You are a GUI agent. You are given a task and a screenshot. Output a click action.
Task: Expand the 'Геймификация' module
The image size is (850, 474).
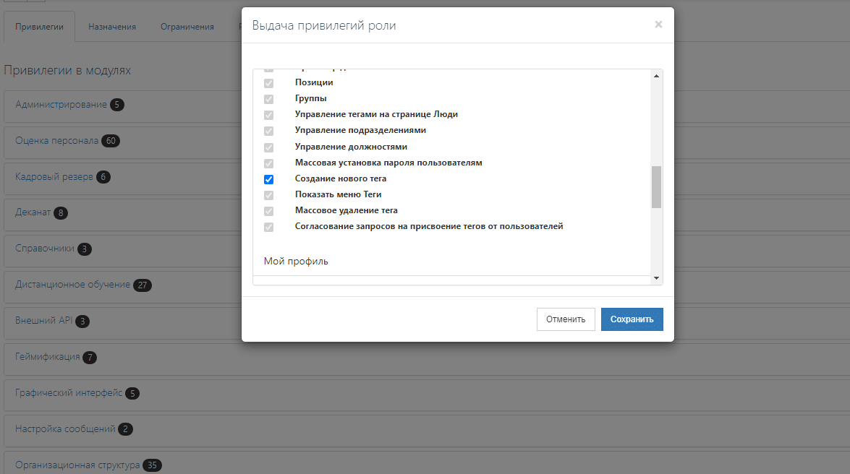[48, 357]
